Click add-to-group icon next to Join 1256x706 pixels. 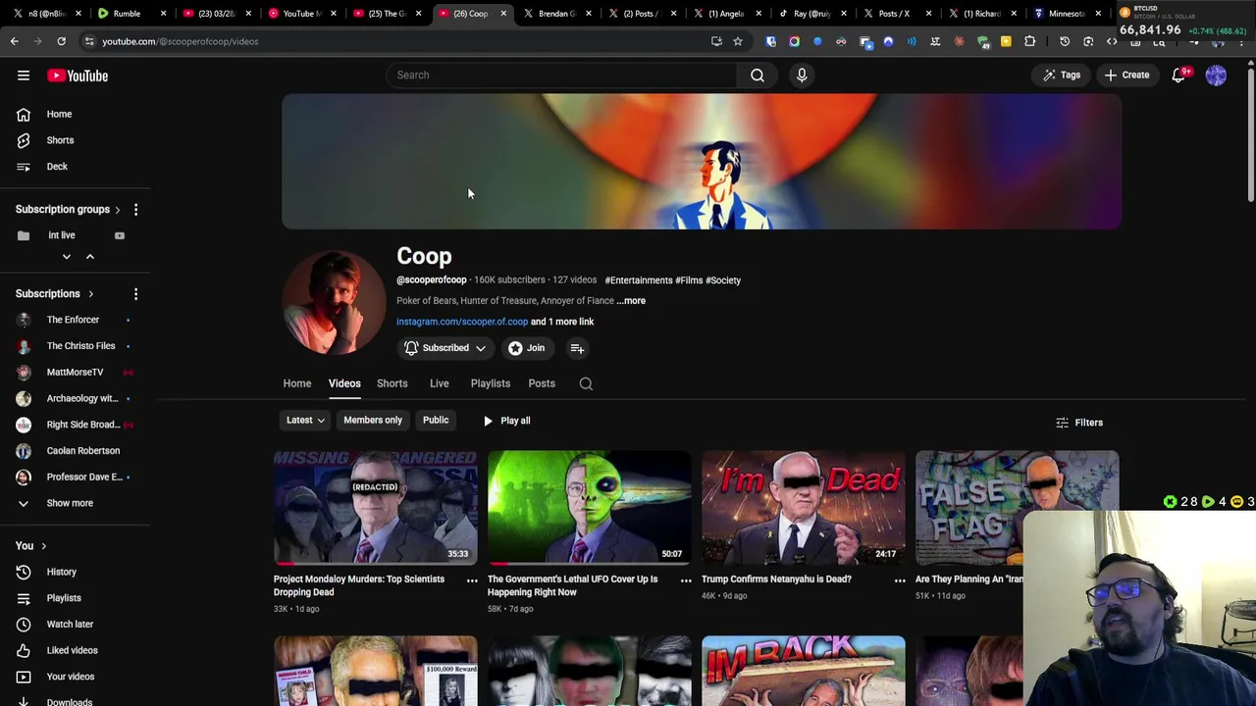coord(577,348)
